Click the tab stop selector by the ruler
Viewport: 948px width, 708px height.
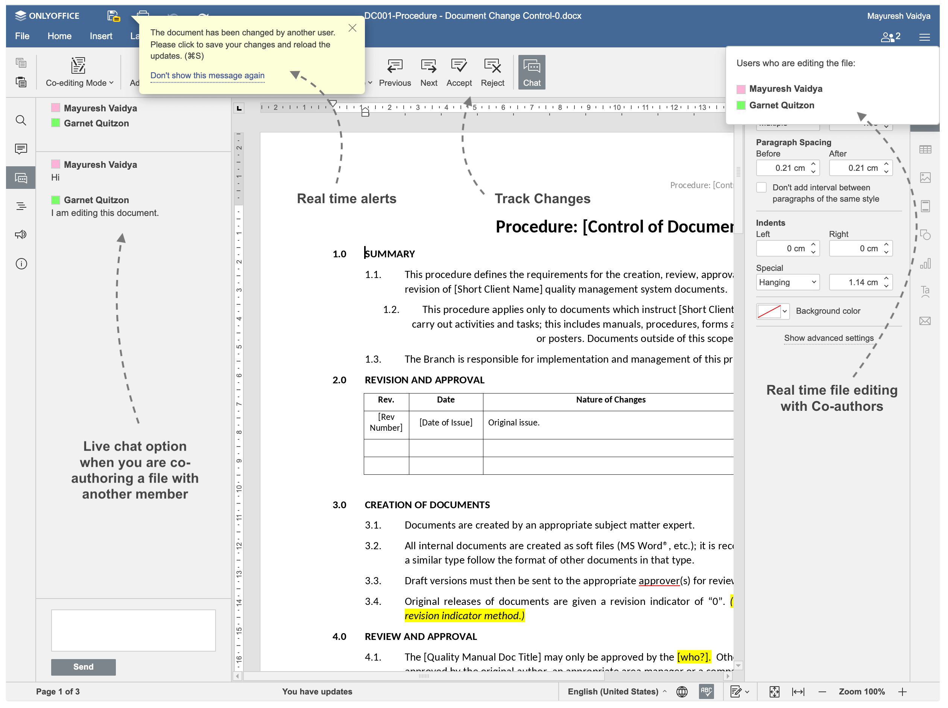pyautogui.click(x=239, y=108)
